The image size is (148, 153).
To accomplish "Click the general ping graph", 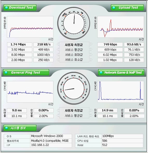I will (x=30, y=92).
